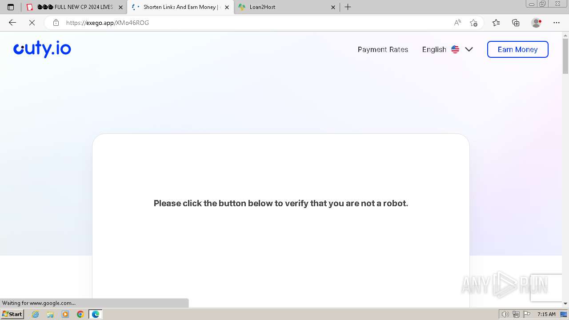Open File Explorer from taskbar
This screenshot has width=569, height=320.
click(50, 314)
